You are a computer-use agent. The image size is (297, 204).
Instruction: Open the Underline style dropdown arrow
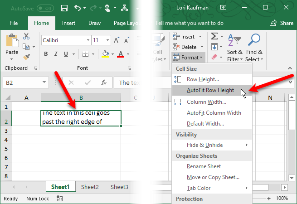(x=73, y=54)
